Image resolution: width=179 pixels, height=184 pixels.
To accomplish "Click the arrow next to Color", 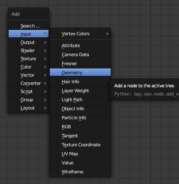I will tap(45, 67).
